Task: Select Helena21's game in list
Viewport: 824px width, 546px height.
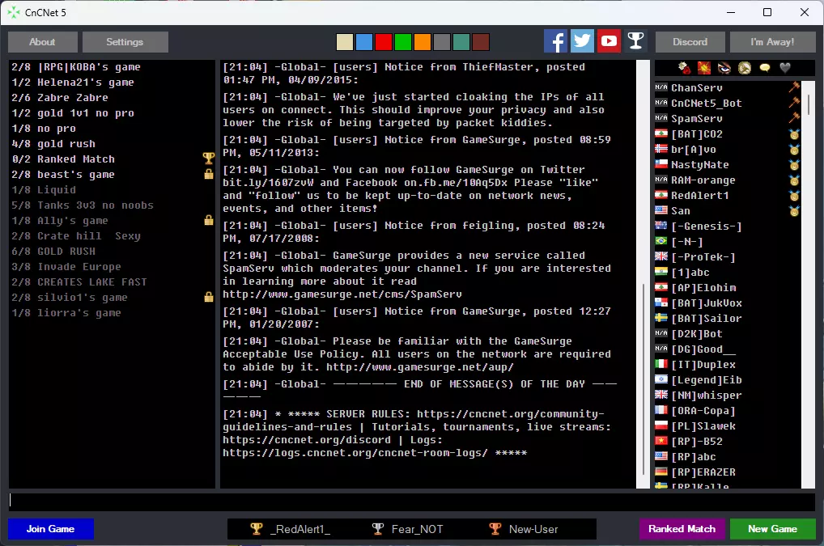Action: coord(112,83)
